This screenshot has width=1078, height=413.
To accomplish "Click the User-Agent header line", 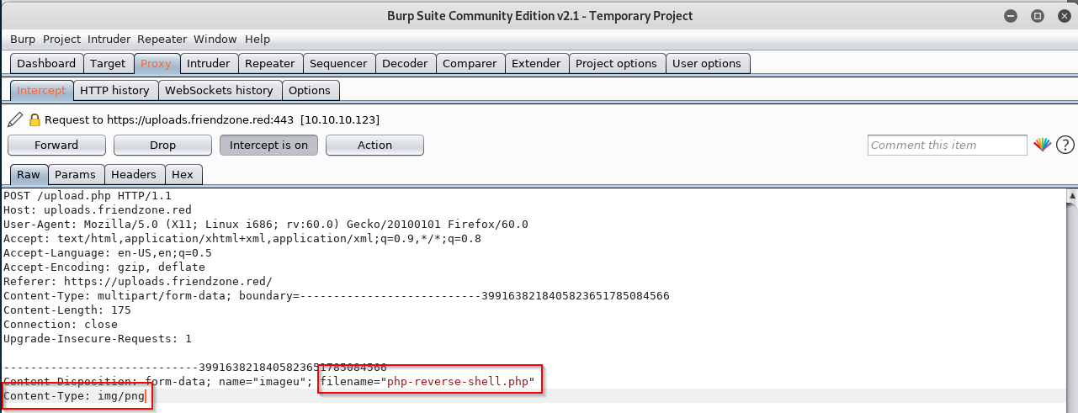I will (x=266, y=224).
